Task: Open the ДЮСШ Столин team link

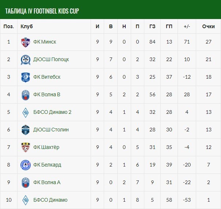Action: point(51,130)
